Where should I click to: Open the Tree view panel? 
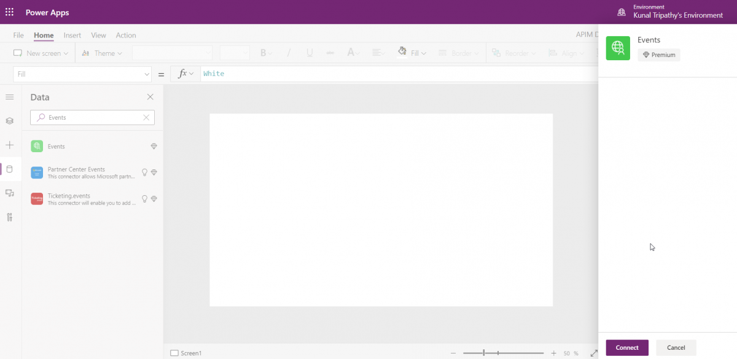pyautogui.click(x=9, y=121)
